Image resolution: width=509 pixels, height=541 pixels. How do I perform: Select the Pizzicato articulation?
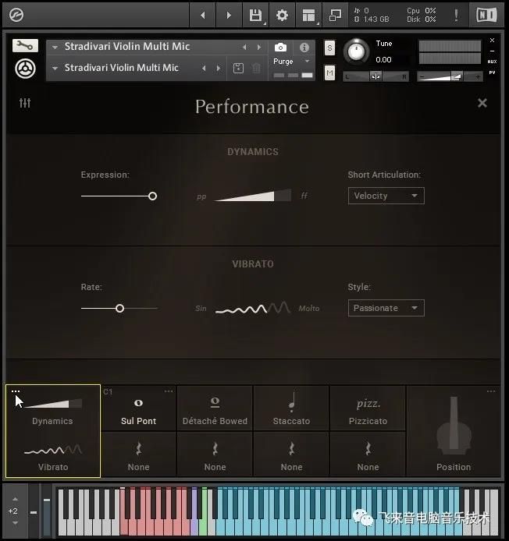tap(368, 408)
